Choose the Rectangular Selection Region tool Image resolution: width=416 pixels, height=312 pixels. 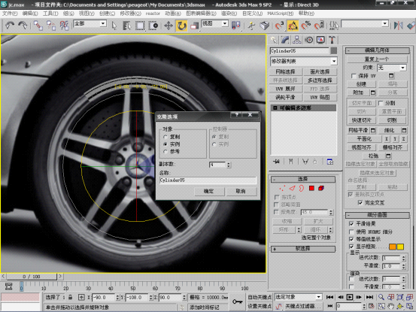tap(140, 26)
